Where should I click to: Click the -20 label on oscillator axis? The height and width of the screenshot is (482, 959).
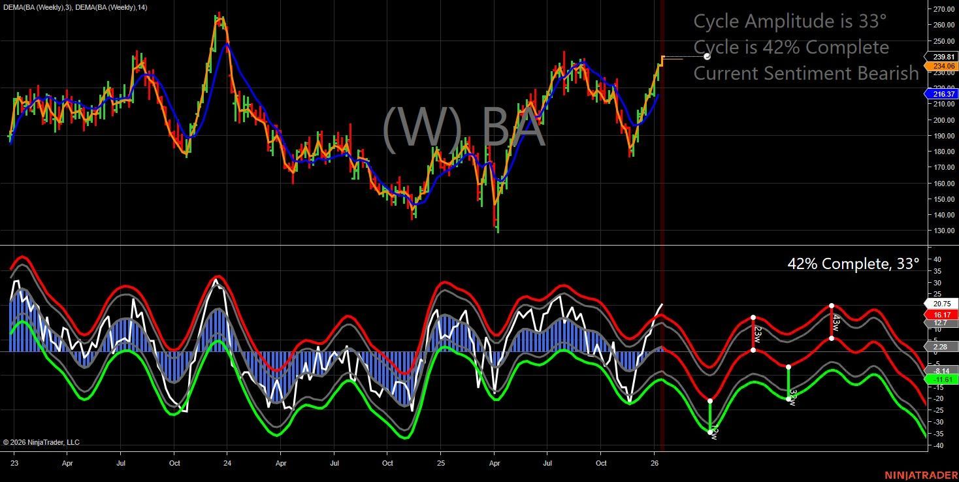[937, 399]
